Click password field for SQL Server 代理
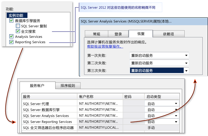208x136 pixels. (134, 104)
